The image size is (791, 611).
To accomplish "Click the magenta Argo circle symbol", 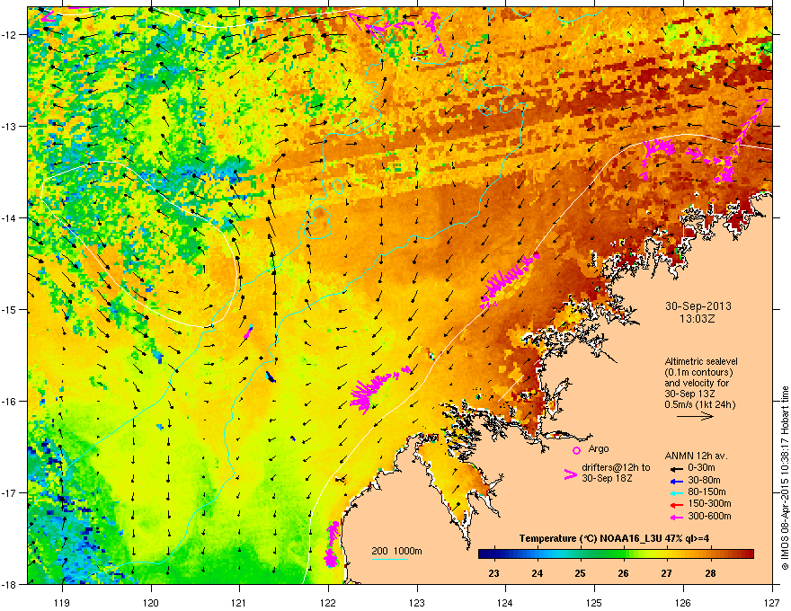I will click(576, 450).
